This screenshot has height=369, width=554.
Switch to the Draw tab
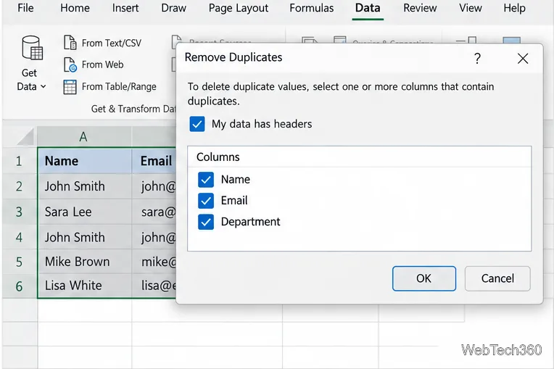pos(173,8)
